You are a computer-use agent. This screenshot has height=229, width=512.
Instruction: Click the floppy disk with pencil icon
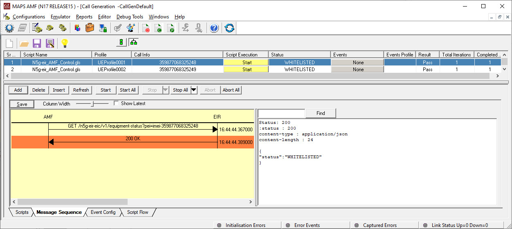(50, 43)
